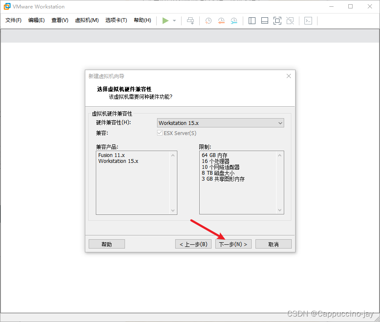Open the 虚拟机(M) menu
380x322 pixels.
[x=87, y=20]
